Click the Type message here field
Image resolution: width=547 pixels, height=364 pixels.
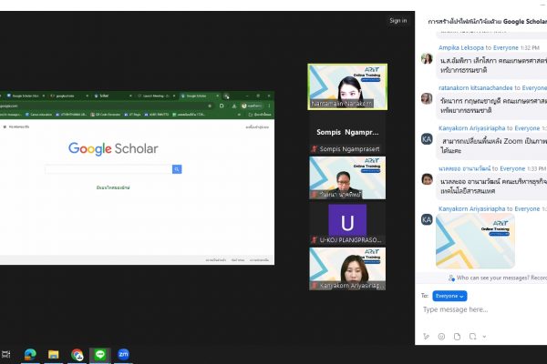coord(483,309)
